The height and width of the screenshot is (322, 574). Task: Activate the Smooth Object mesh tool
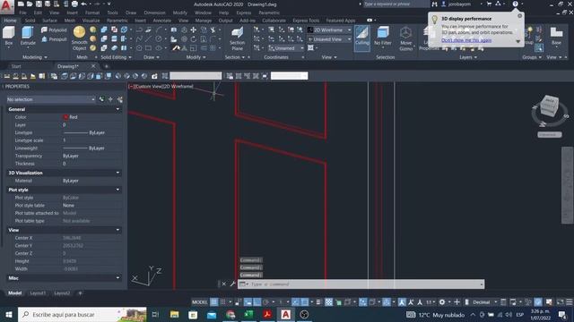80,38
